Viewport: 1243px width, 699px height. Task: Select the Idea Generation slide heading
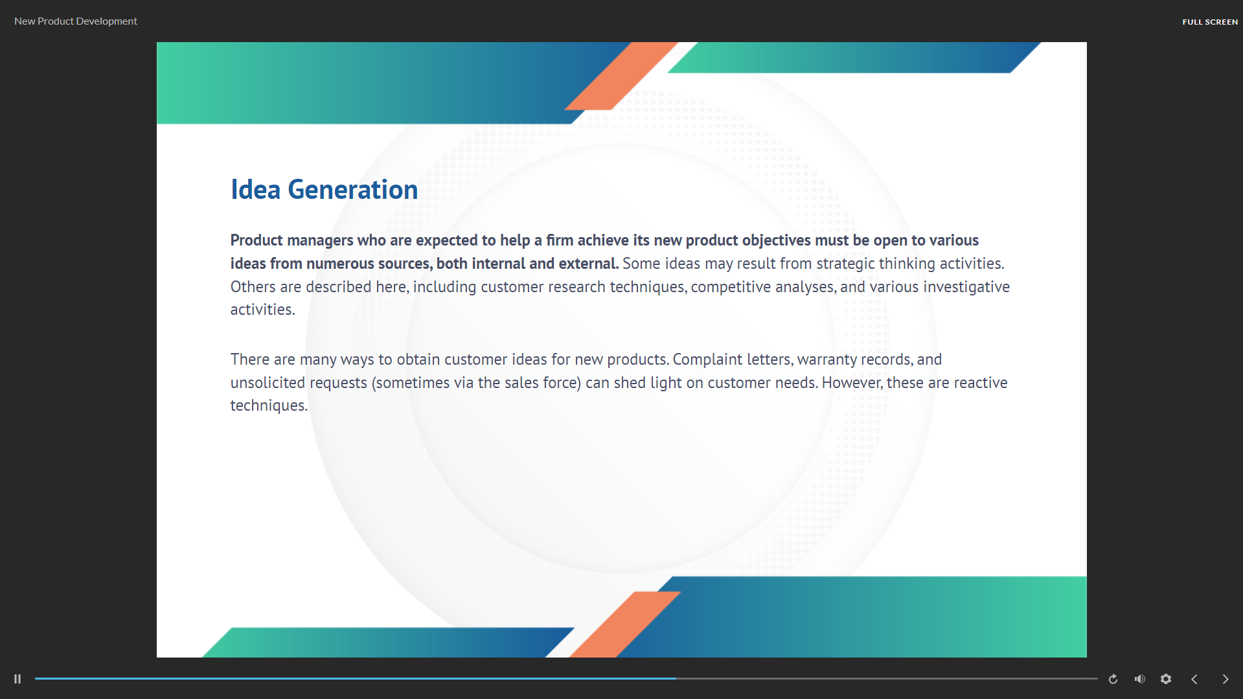(x=324, y=189)
